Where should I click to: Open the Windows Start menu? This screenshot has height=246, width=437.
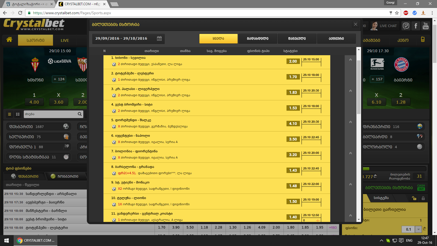7,241
